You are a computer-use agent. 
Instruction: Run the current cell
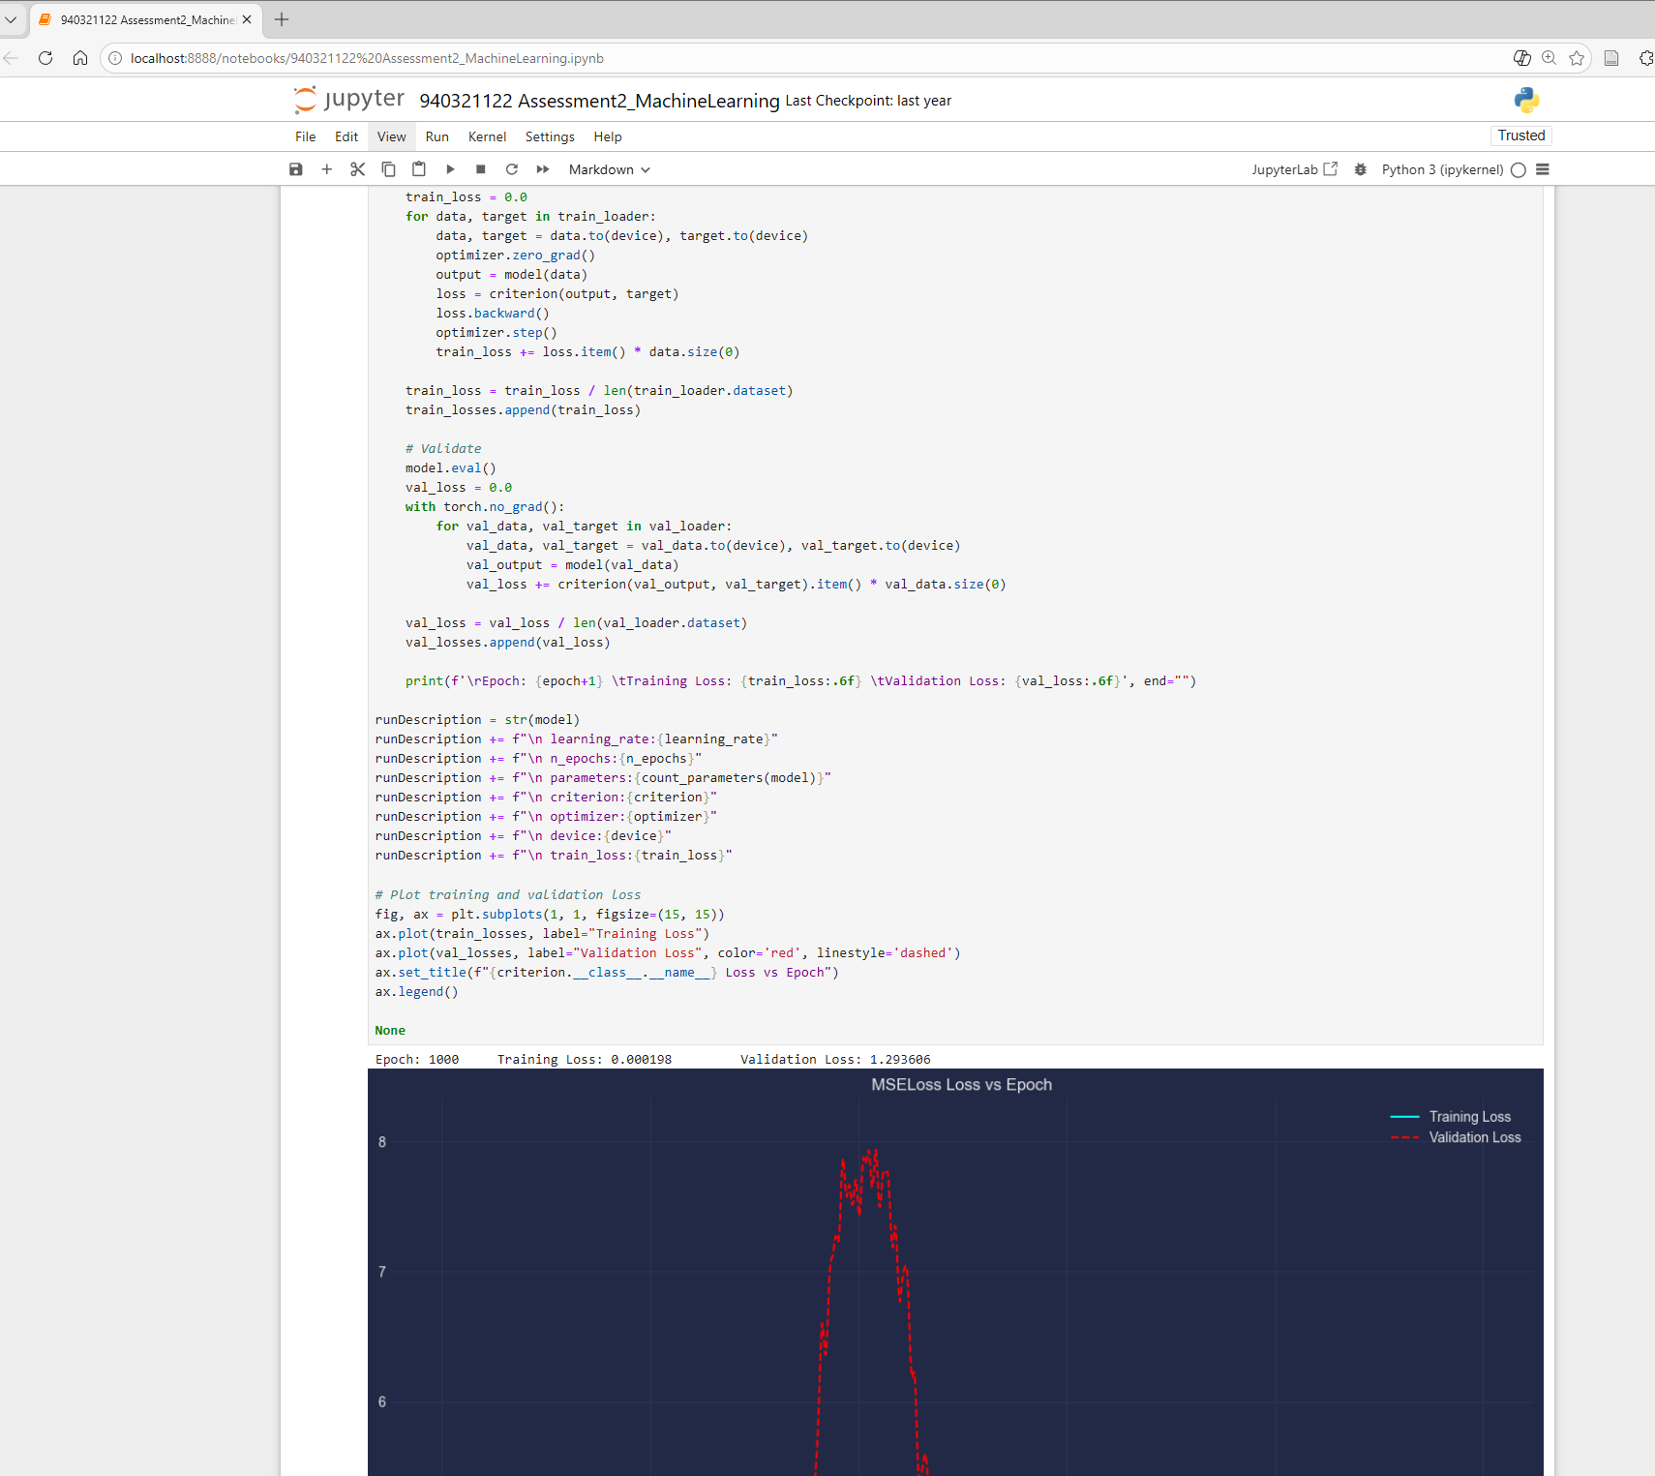(450, 169)
